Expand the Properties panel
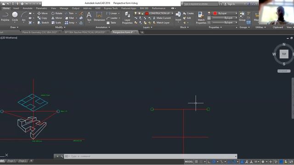 pos(215,27)
